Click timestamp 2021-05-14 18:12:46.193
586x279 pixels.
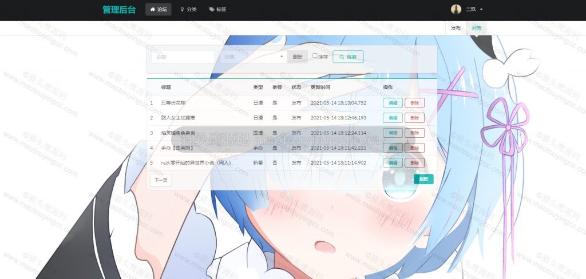[339, 118]
